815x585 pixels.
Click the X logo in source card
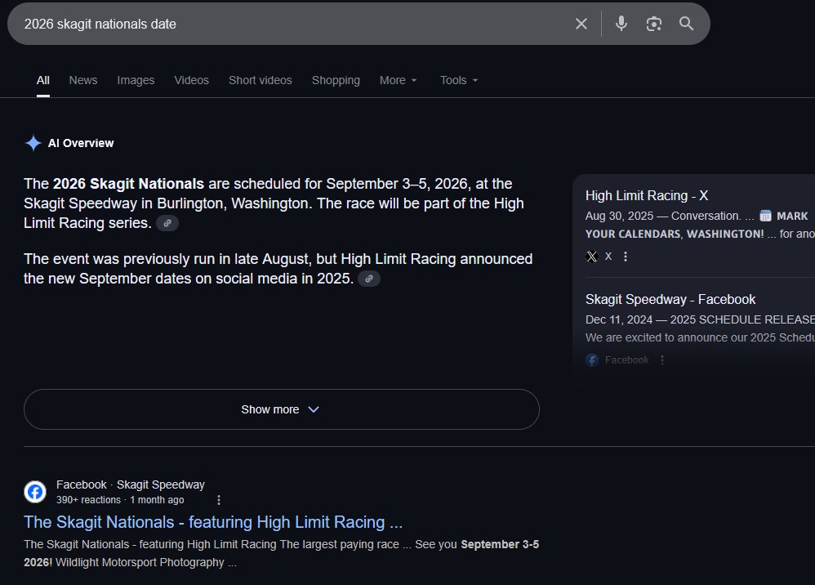click(x=591, y=257)
